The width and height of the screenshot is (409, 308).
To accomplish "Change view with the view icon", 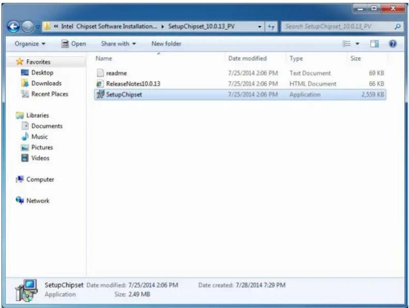I will tap(346, 44).
